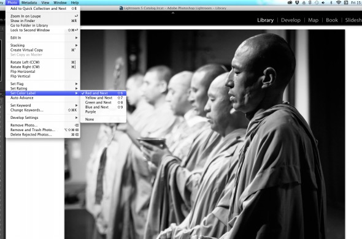
Task: Open the Dropbox menu bar icon
Action: 297,2
